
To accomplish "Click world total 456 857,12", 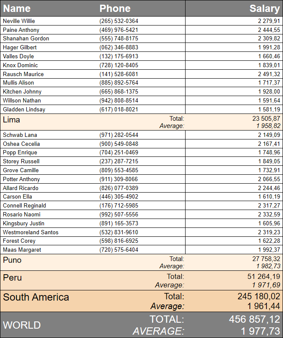I will coord(254,319).
